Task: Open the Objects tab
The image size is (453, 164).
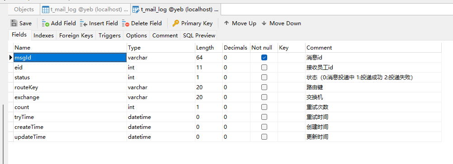Action: (x=24, y=9)
